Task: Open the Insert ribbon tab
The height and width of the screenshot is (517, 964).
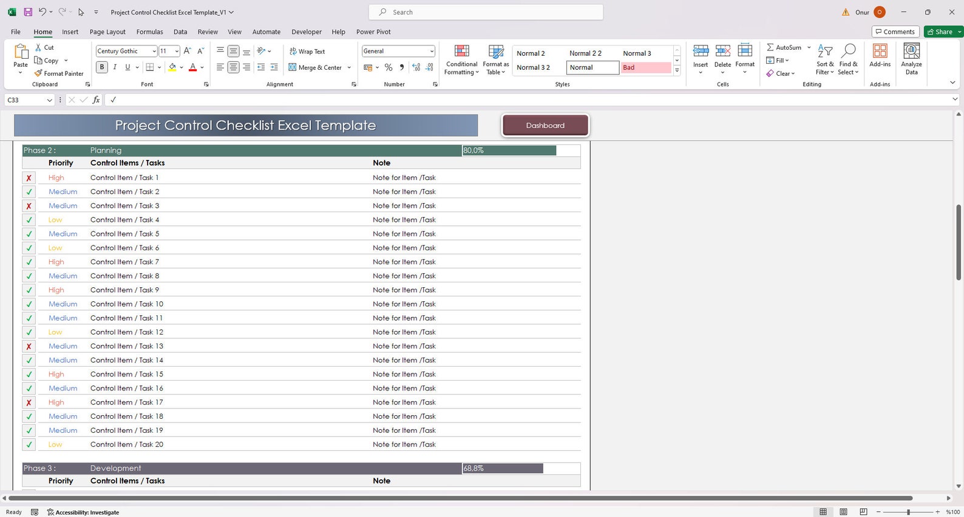Action: pyautogui.click(x=70, y=32)
